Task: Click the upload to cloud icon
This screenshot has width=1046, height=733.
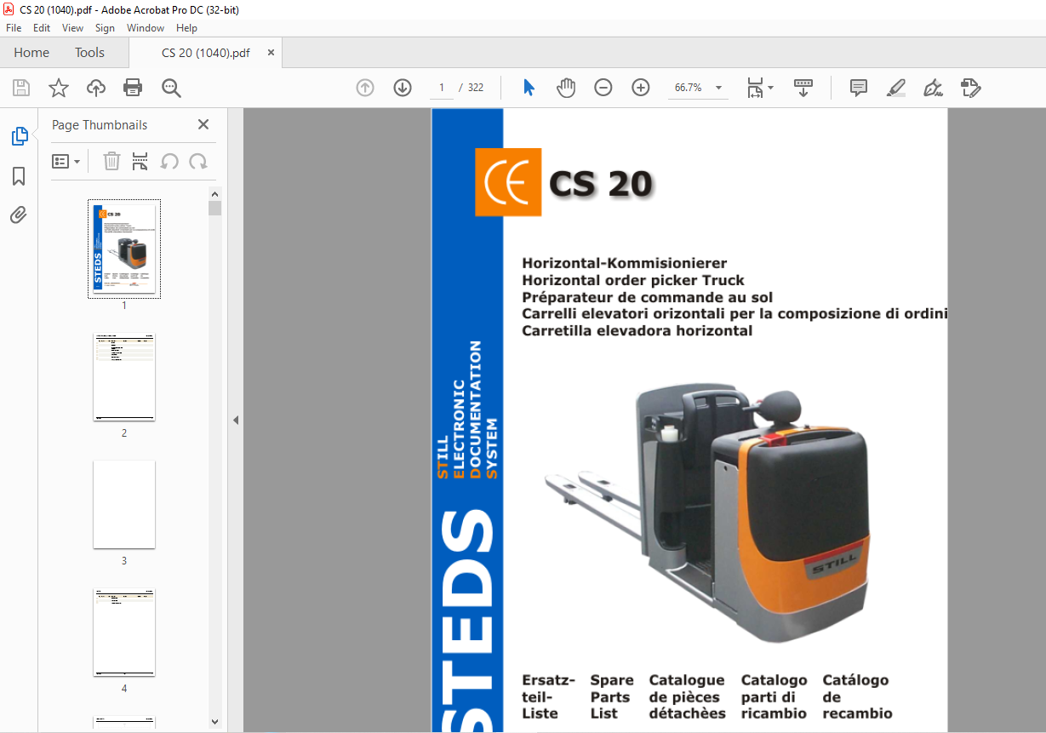Action: [96, 88]
